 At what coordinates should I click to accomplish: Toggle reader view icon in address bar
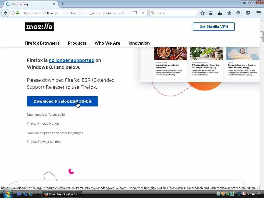(135, 13)
